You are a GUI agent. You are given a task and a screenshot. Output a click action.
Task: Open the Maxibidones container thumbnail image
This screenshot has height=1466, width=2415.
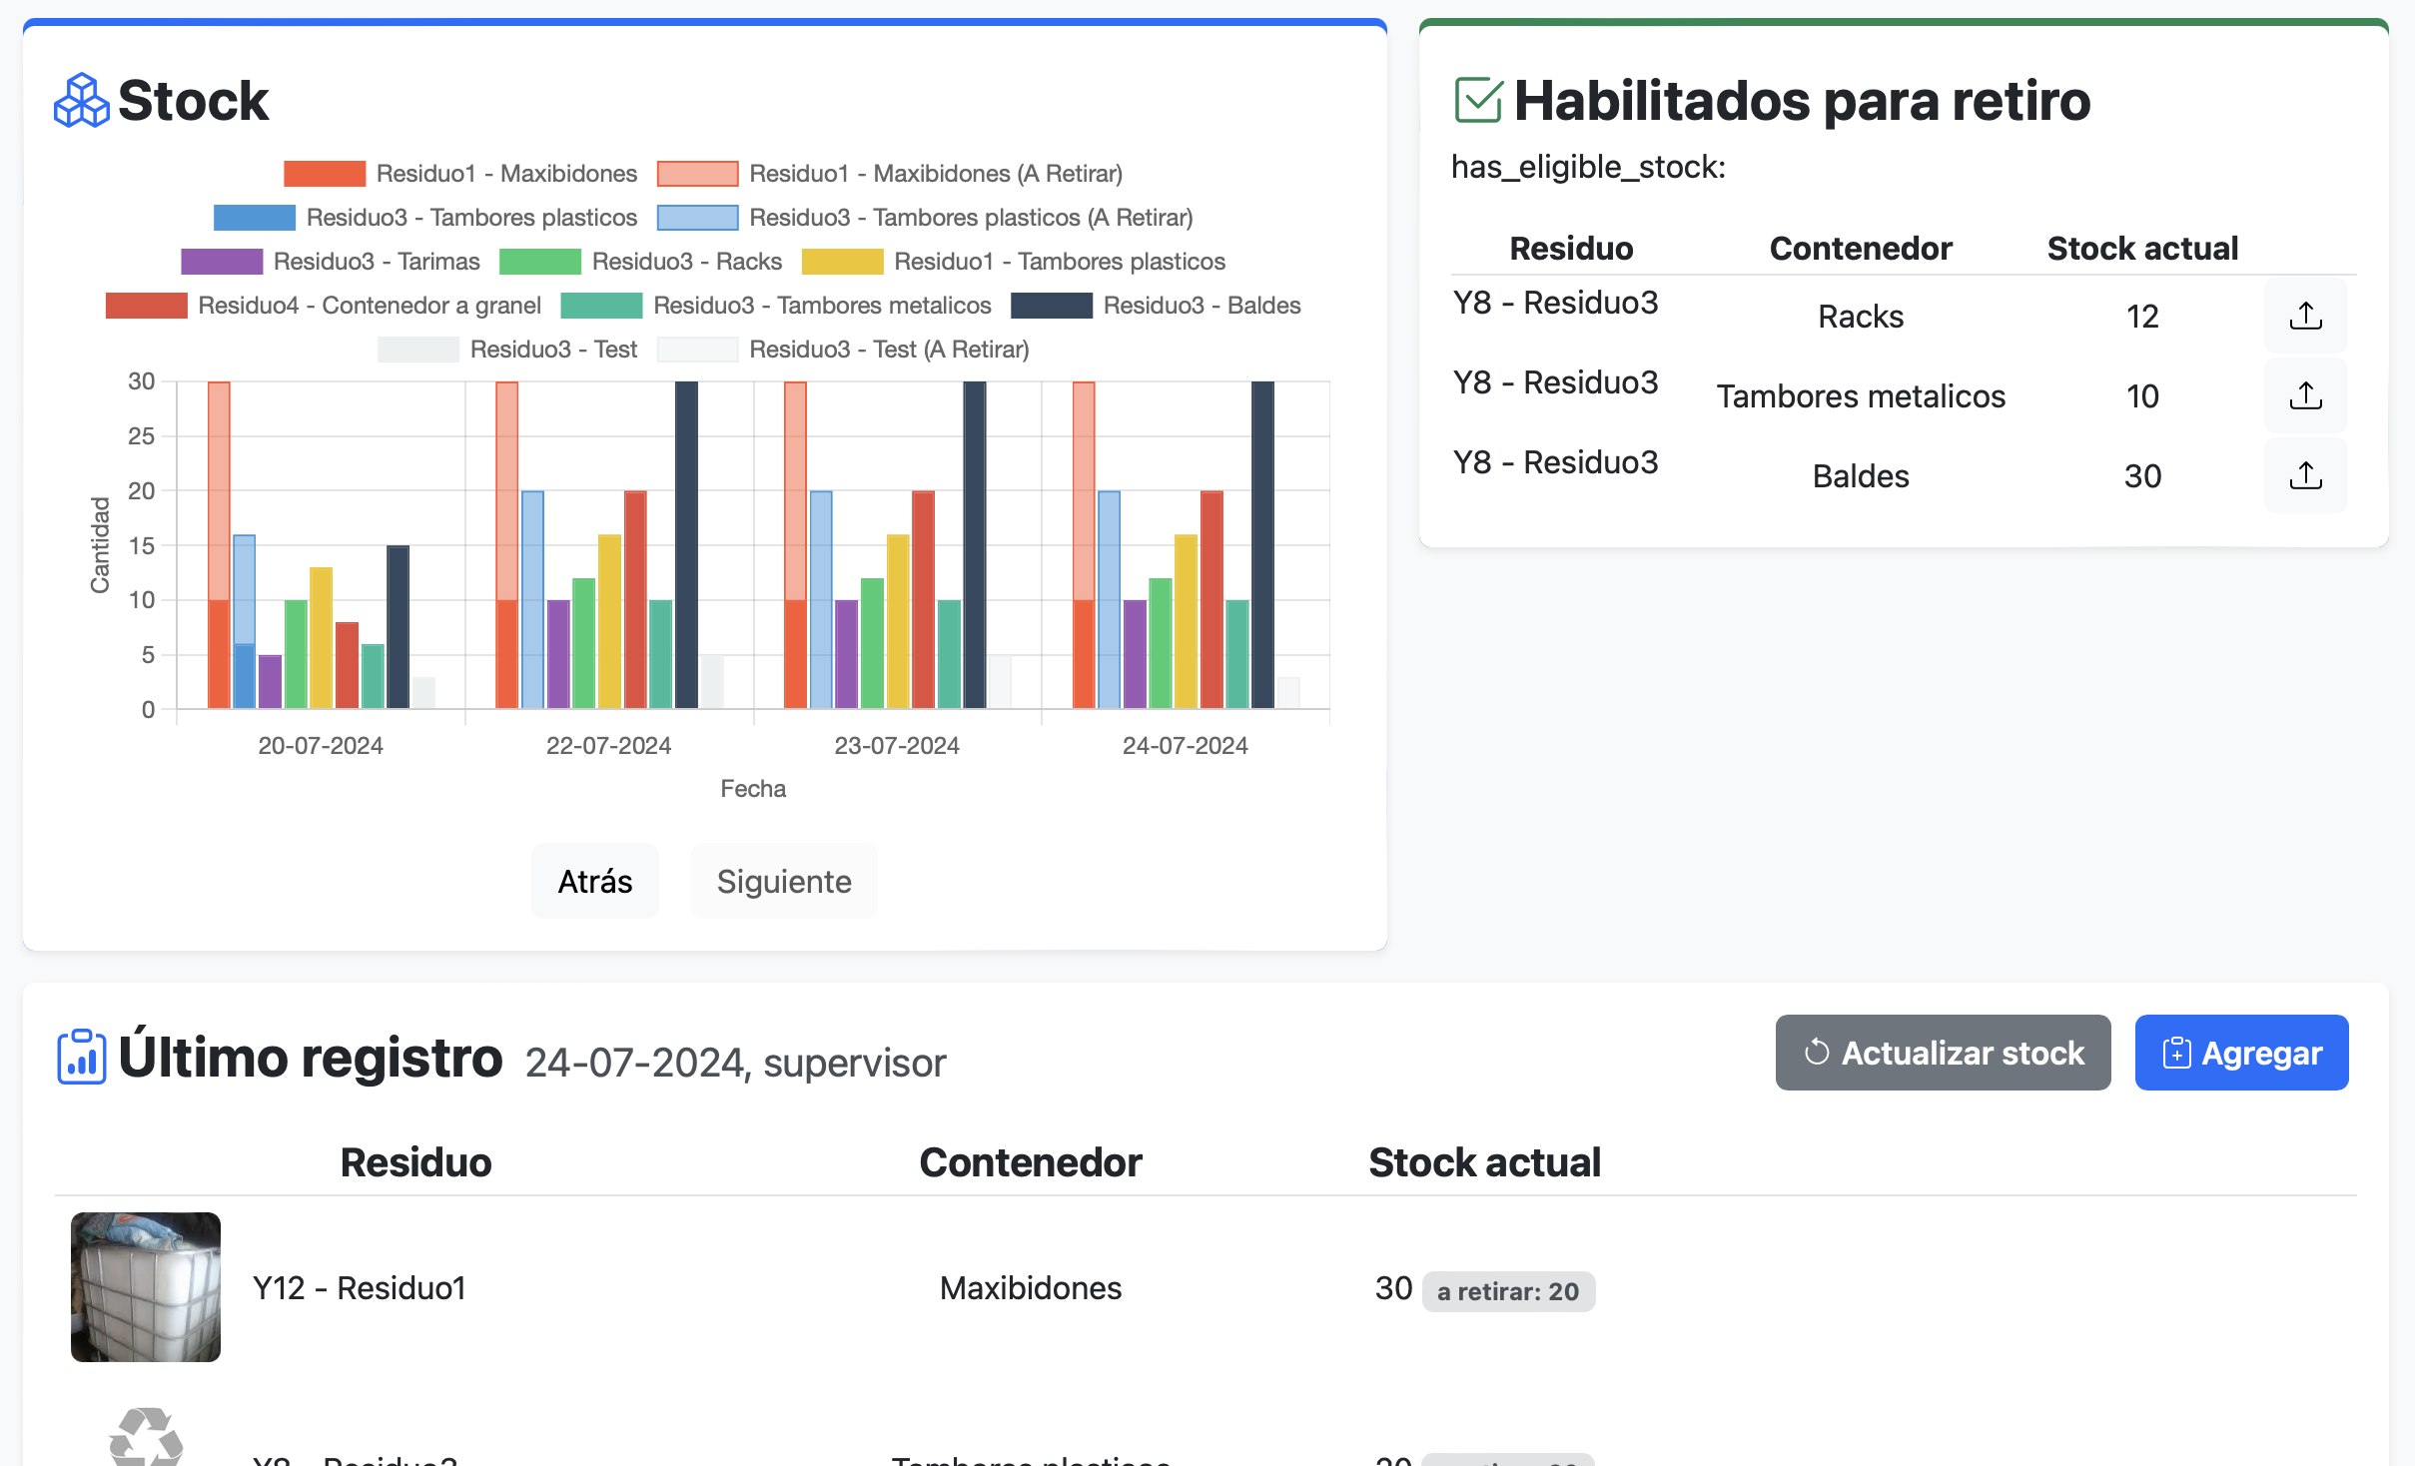pyautogui.click(x=146, y=1287)
